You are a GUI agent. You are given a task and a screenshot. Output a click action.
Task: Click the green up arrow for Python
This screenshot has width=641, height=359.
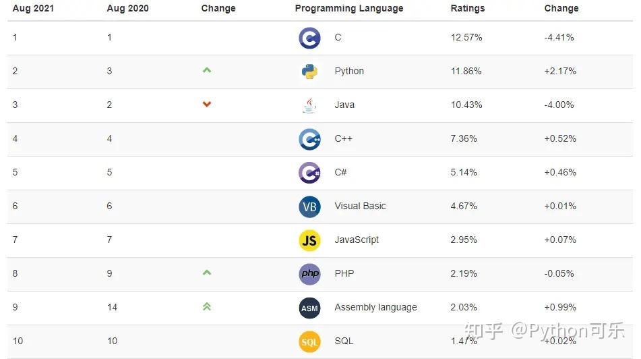tap(207, 70)
